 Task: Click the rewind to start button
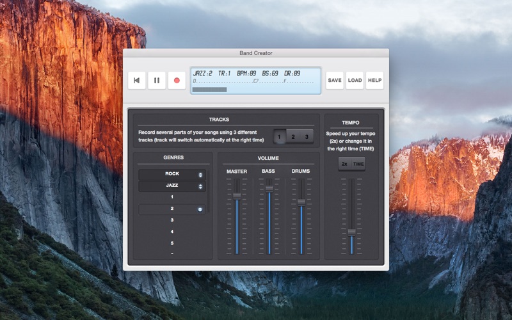click(x=136, y=81)
